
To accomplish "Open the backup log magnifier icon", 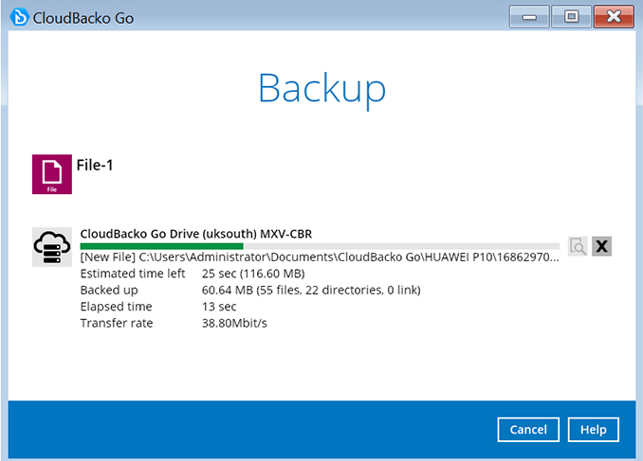I will [578, 246].
